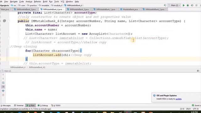Image resolution: width=201 pixels, height=113 pixels.
Task: Click the build project arrows icon
Action: pos(165,5)
